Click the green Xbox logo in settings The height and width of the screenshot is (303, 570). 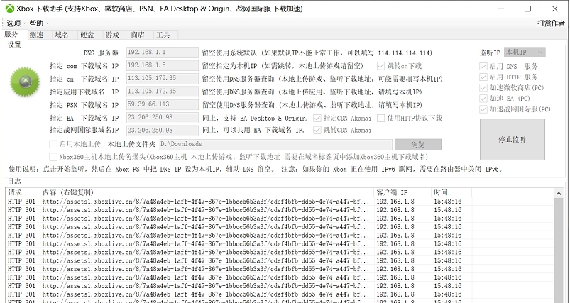coord(25,82)
